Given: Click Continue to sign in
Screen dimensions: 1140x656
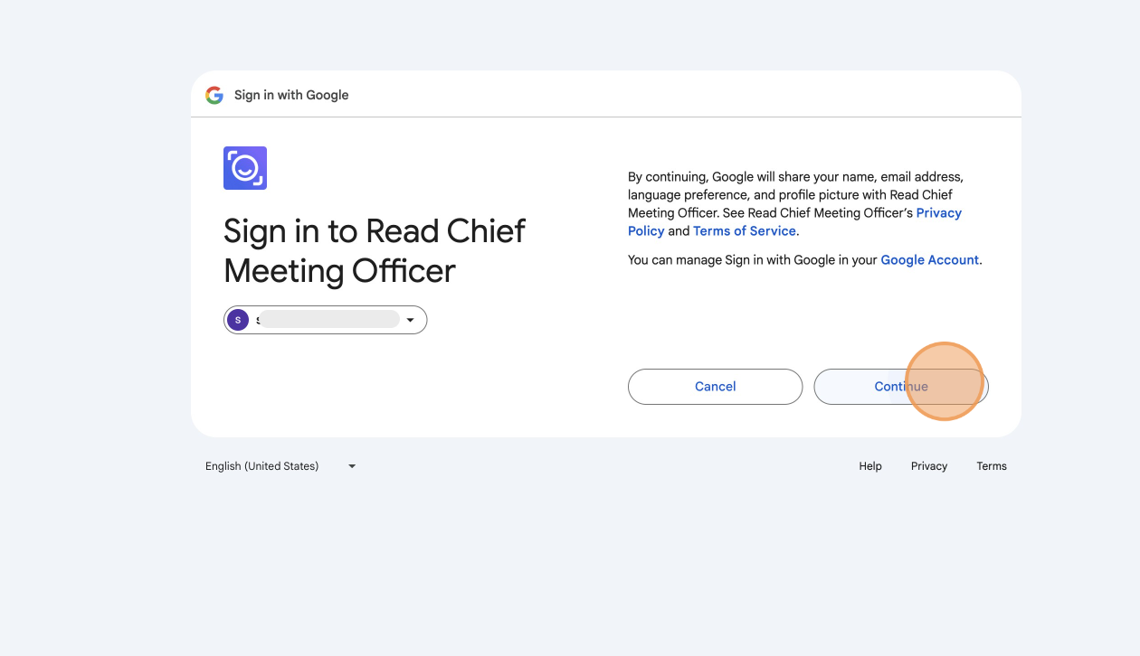Looking at the screenshot, I should (x=901, y=387).
